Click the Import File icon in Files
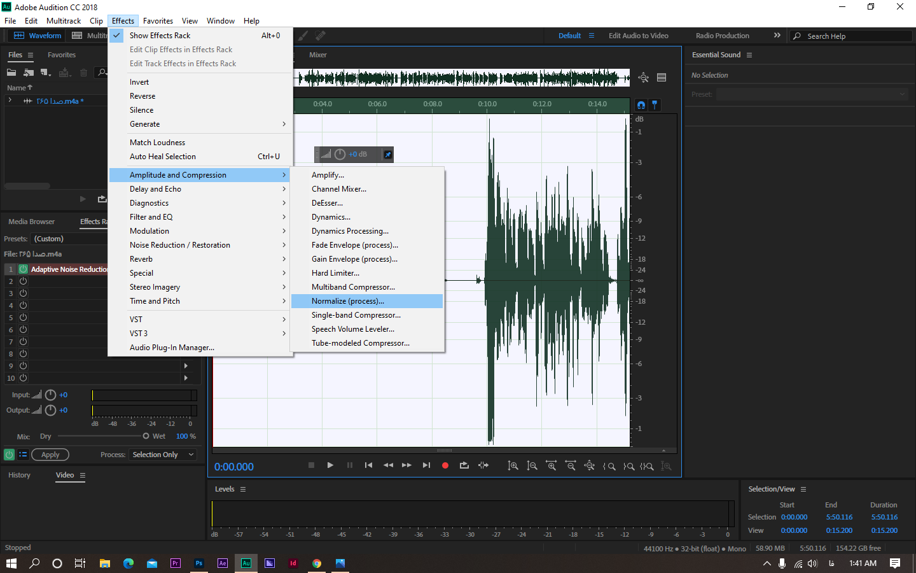916x573 pixels. (29, 73)
